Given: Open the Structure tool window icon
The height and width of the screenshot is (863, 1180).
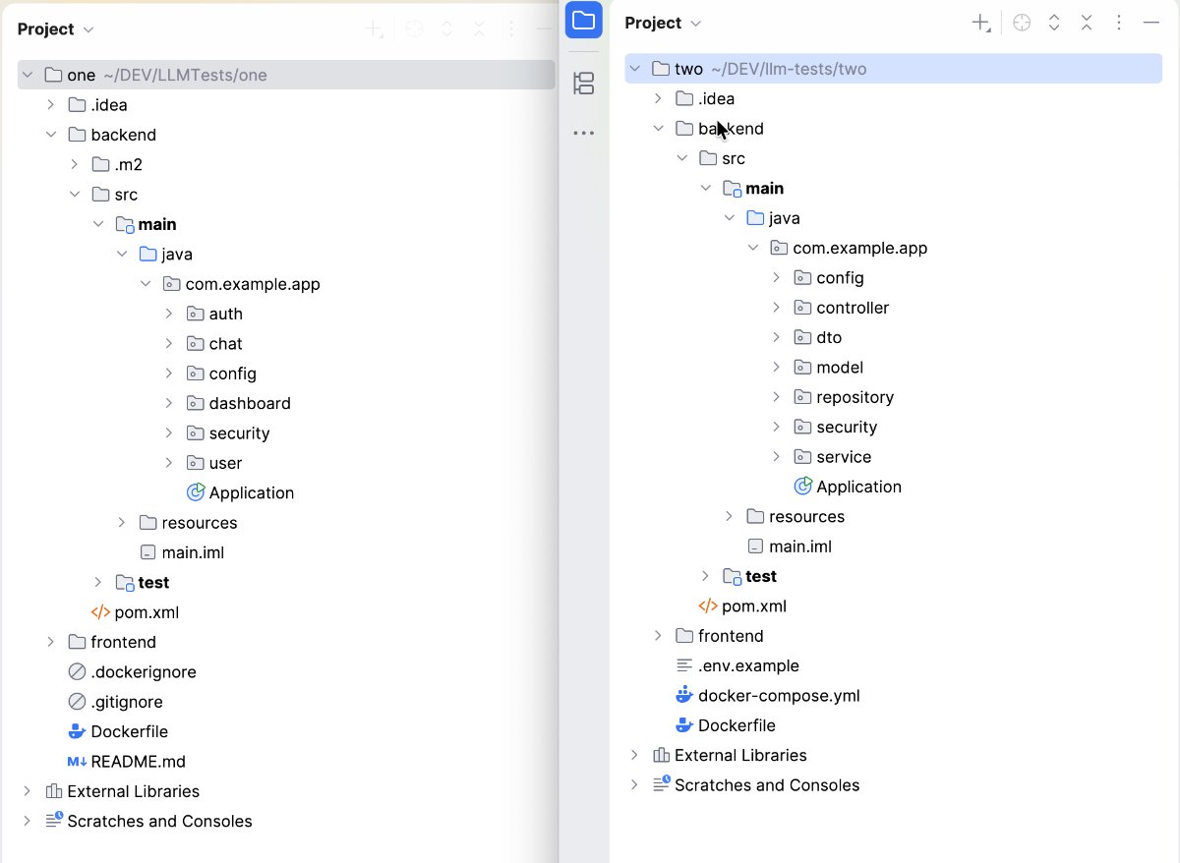Looking at the screenshot, I should (x=583, y=84).
